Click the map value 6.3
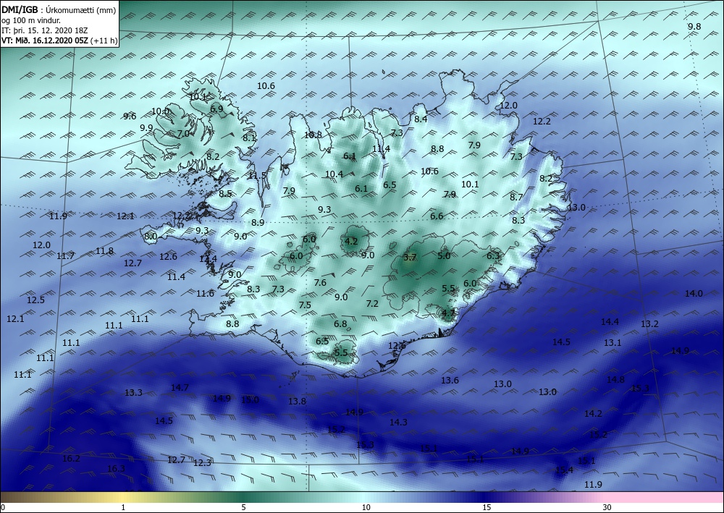The image size is (724, 513). point(493,255)
